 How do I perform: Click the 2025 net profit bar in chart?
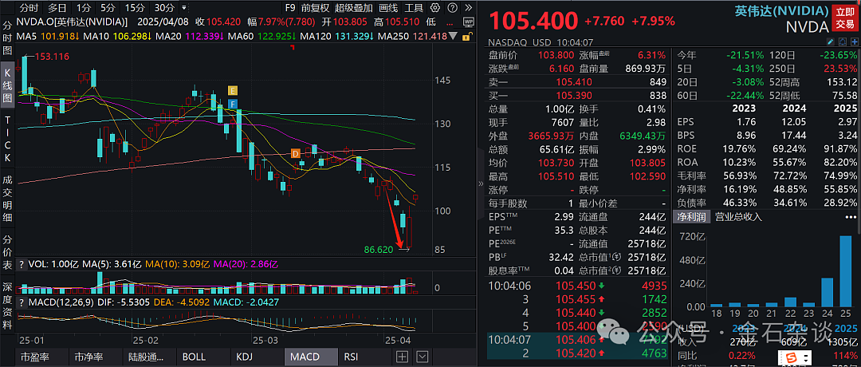[x=846, y=270]
